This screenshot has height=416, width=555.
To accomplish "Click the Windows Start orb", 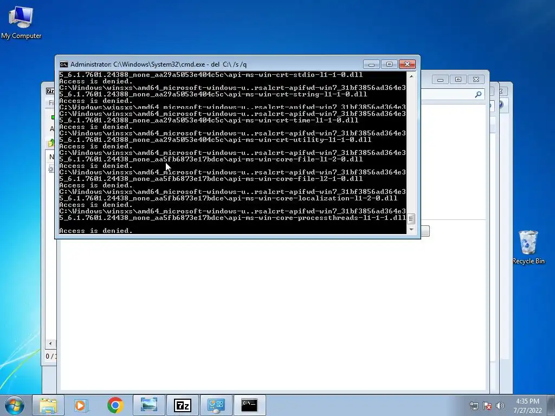I will (x=15, y=405).
